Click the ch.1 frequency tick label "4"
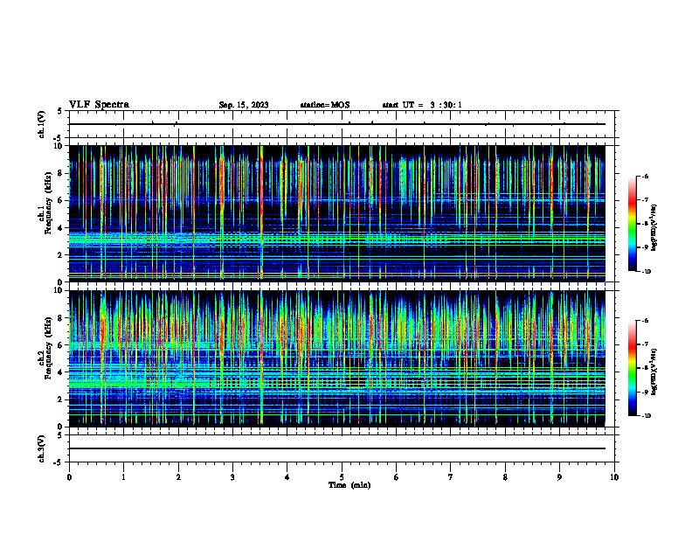 (x=61, y=228)
